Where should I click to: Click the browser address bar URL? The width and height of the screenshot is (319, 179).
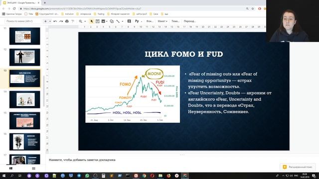[82, 9]
